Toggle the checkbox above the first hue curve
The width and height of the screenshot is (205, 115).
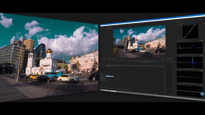click(202, 41)
